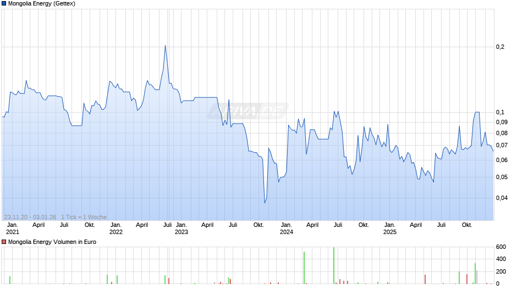The height and width of the screenshot is (289, 517).
Task: Click the tallest green volume bar near 600
Action: coord(334,265)
